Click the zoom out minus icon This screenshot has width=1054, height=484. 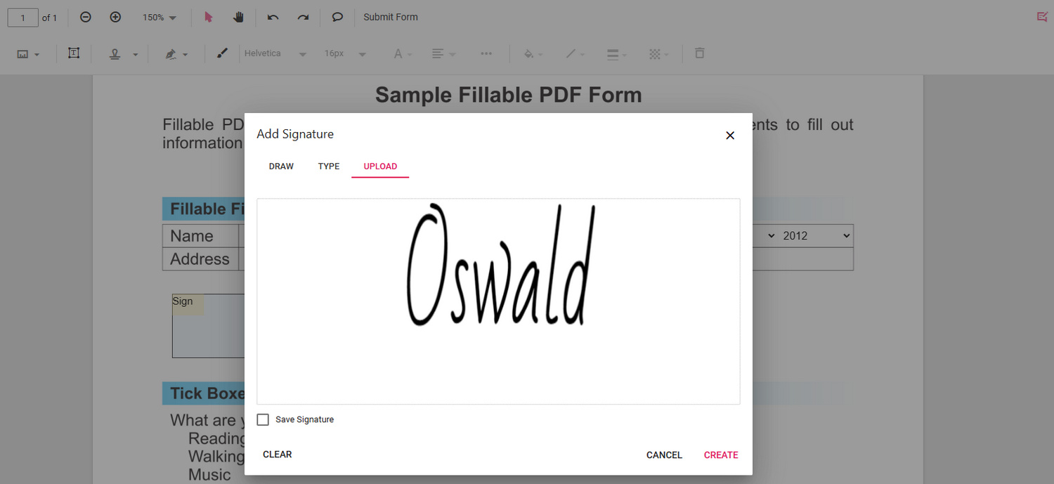click(x=86, y=17)
